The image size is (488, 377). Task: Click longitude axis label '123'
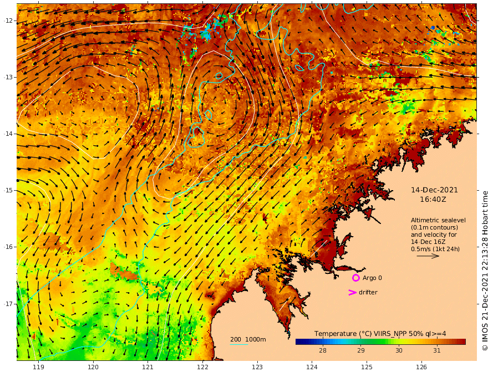point(257,368)
